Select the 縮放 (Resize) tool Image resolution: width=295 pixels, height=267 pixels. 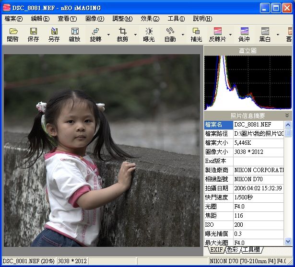(75, 35)
